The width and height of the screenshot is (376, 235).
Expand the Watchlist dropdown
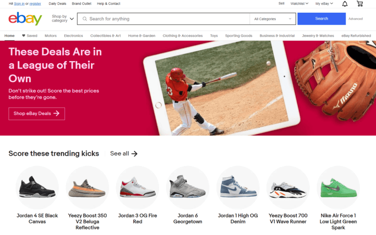(299, 4)
